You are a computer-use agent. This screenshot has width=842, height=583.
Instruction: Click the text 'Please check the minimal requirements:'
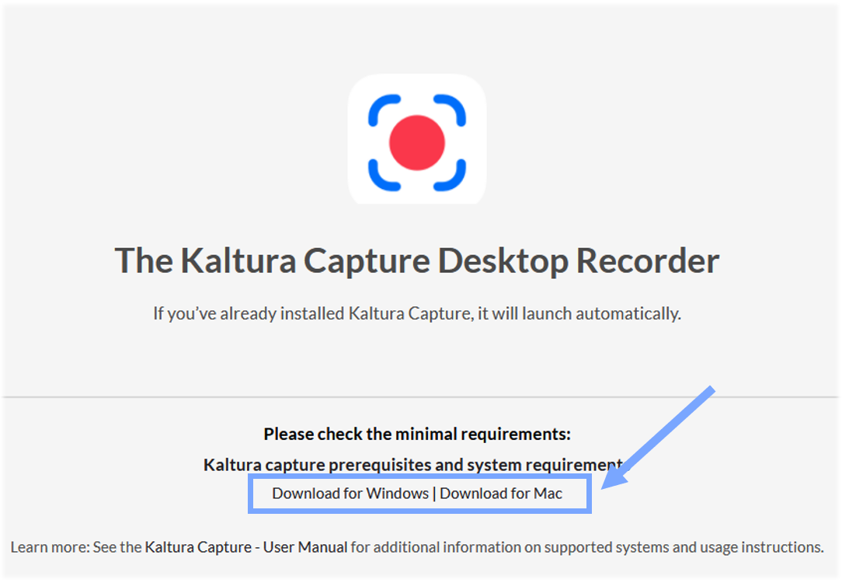(416, 435)
